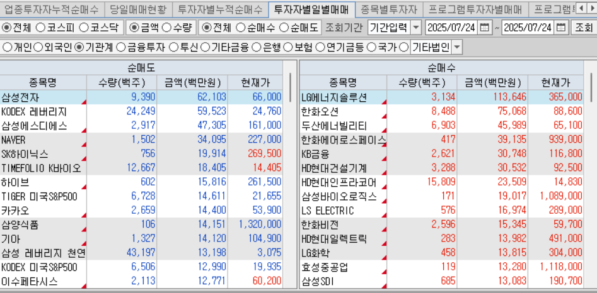Select the 삼성전자 row
This screenshot has height=293, width=597.
[x=141, y=97]
